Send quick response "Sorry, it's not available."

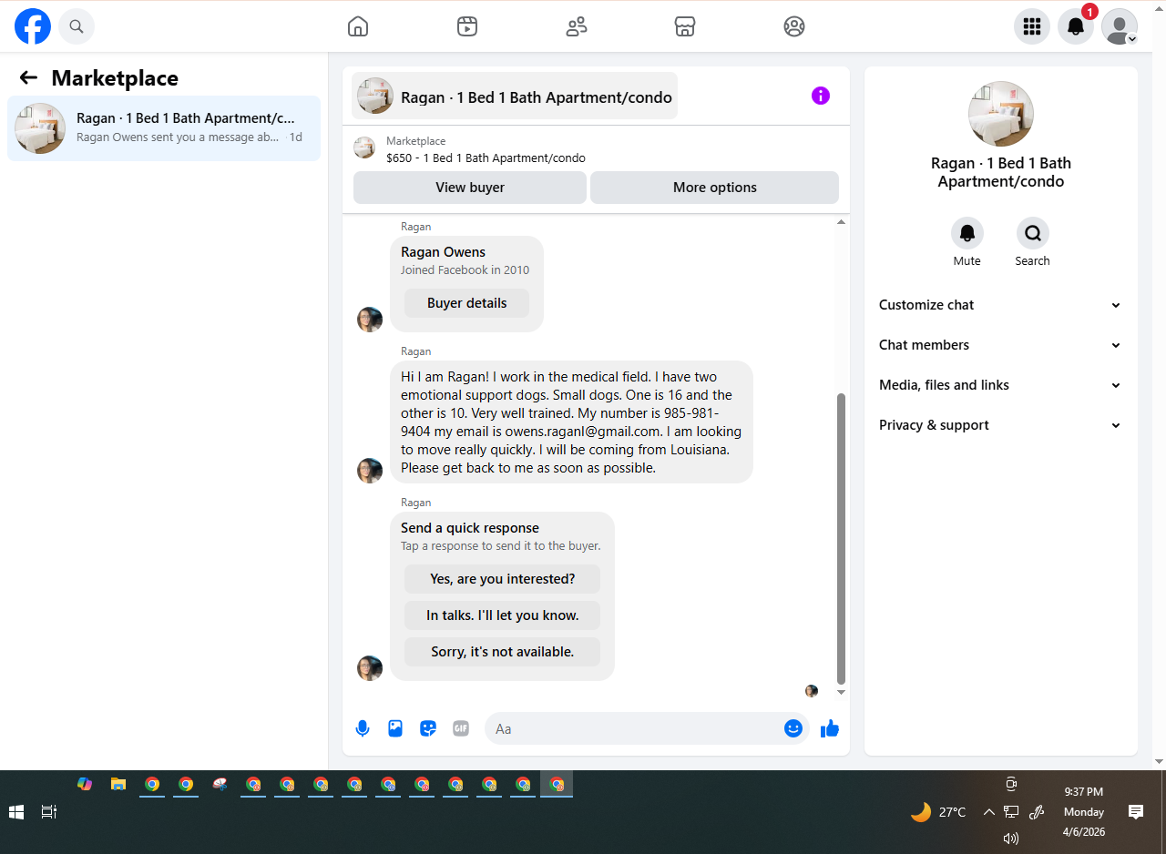(503, 652)
